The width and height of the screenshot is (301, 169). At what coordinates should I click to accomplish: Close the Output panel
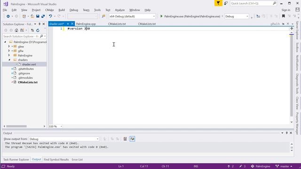(x=291, y=133)
